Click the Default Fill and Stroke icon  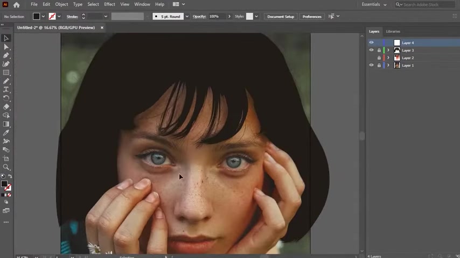point(3,176)
